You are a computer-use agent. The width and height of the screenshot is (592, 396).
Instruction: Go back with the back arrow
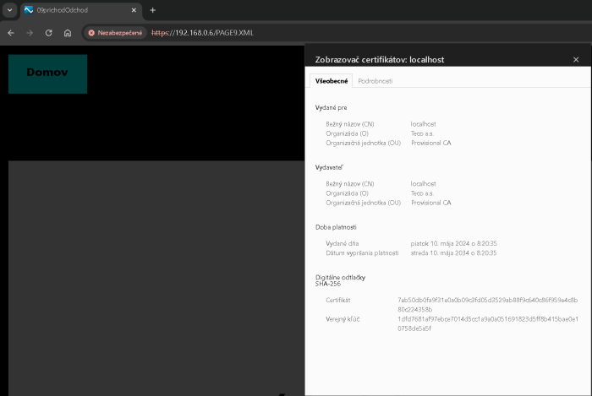tap(11, 32)
